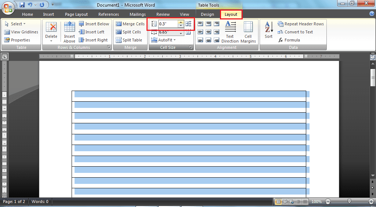Expand the Select dropdown in Table group
The image size is (376, 207).
tap(15, 24)
